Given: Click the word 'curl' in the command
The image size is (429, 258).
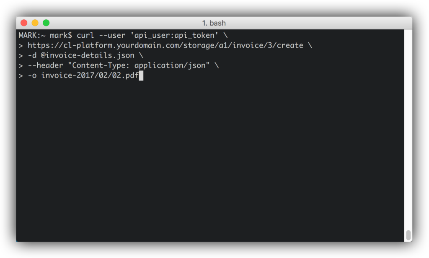Looking at the screenshot, I should coord(85,35).
